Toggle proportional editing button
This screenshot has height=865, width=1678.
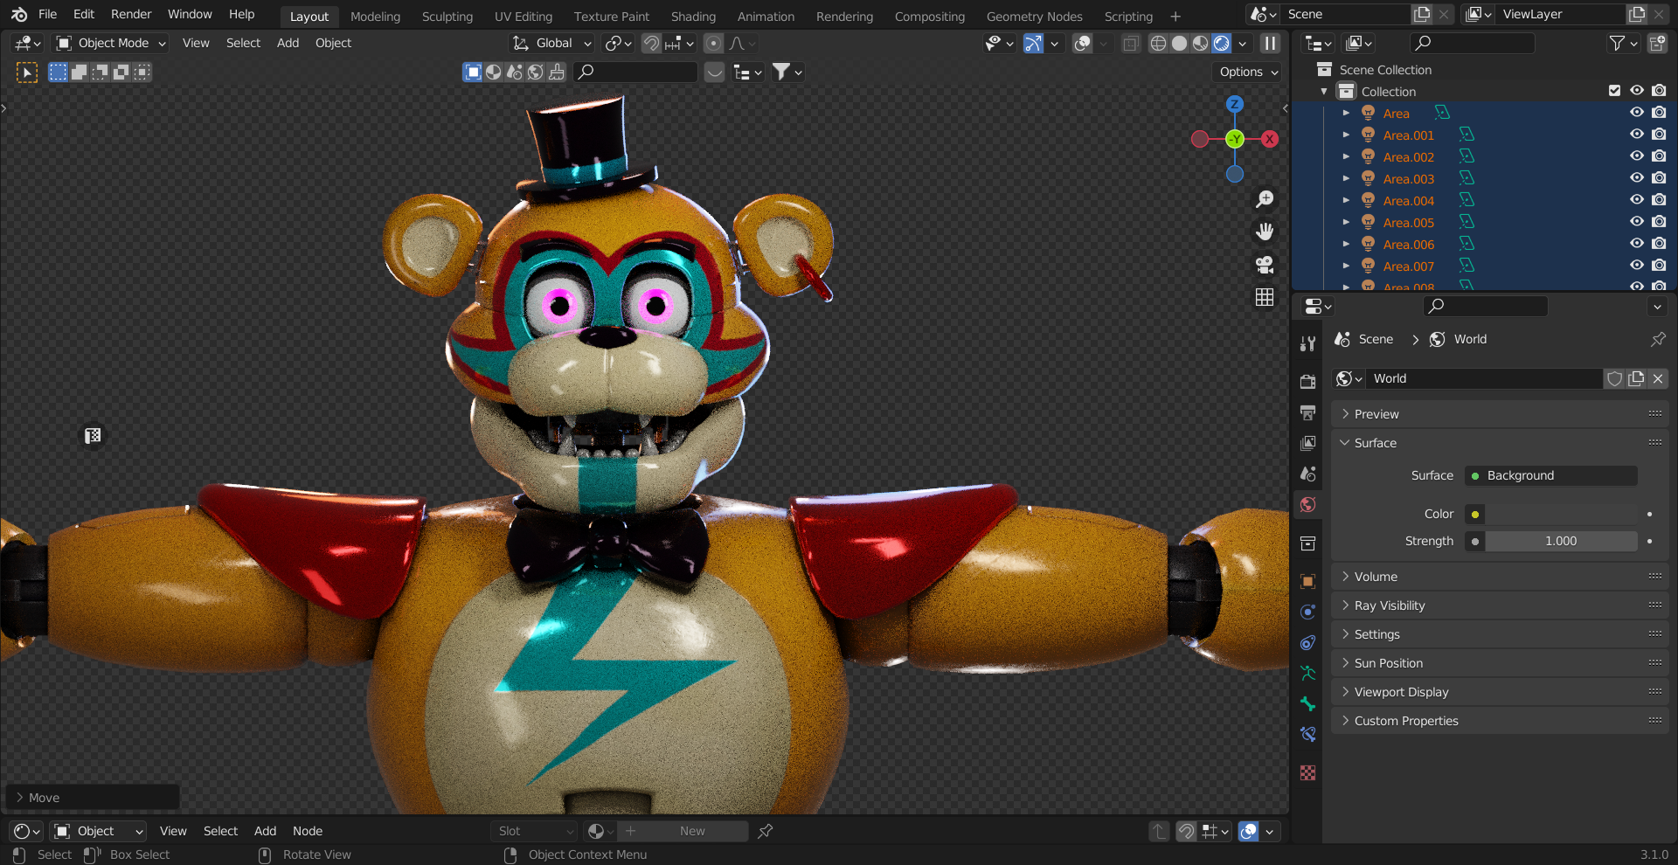click(x=714, y=43)
